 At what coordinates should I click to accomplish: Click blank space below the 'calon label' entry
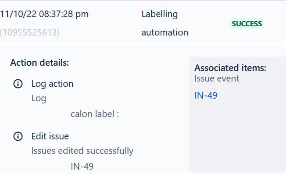point(95,125)
